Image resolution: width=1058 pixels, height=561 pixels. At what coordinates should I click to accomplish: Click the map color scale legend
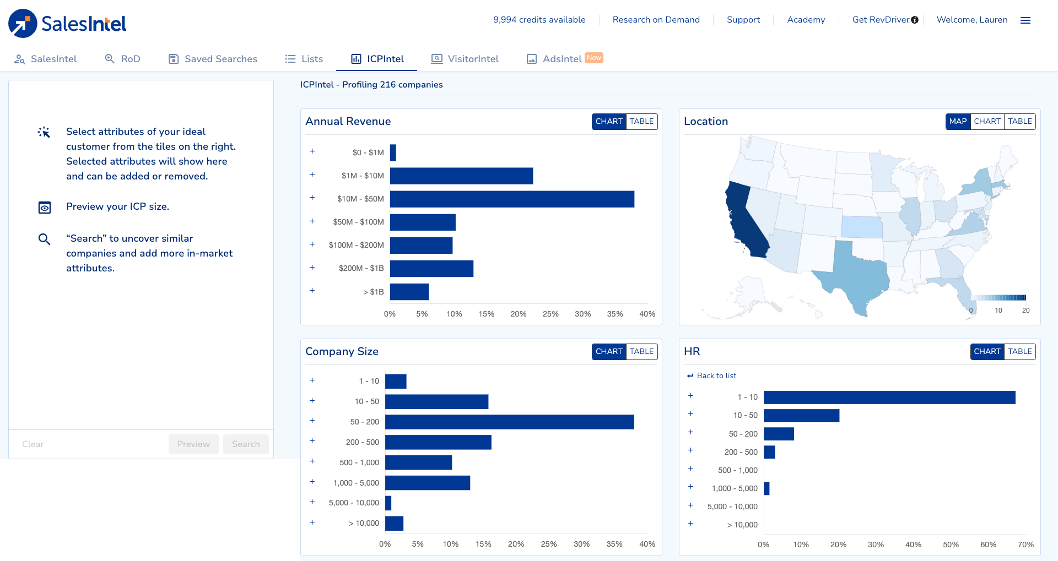998,298
